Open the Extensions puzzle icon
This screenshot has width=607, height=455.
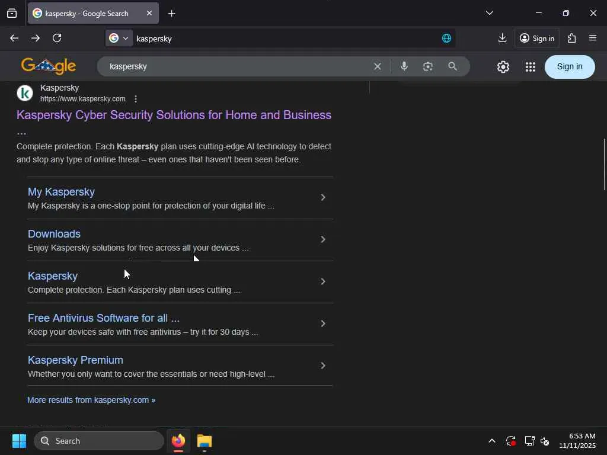[x=572, y=38]
